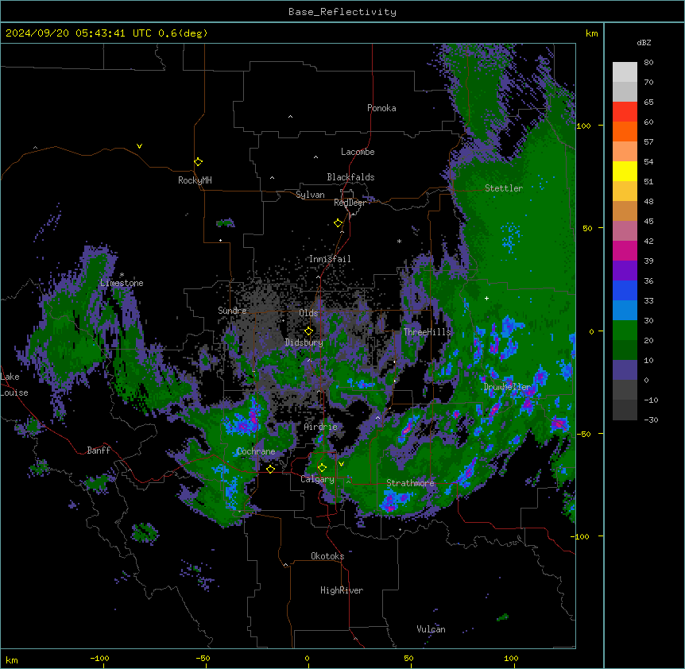Click the RedDeer label
Screen dimensions: 685x669
coord(350,203)
